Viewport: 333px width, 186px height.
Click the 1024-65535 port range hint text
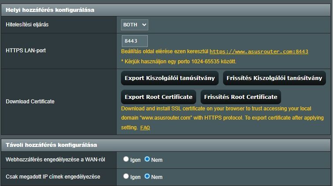point(179,62)
